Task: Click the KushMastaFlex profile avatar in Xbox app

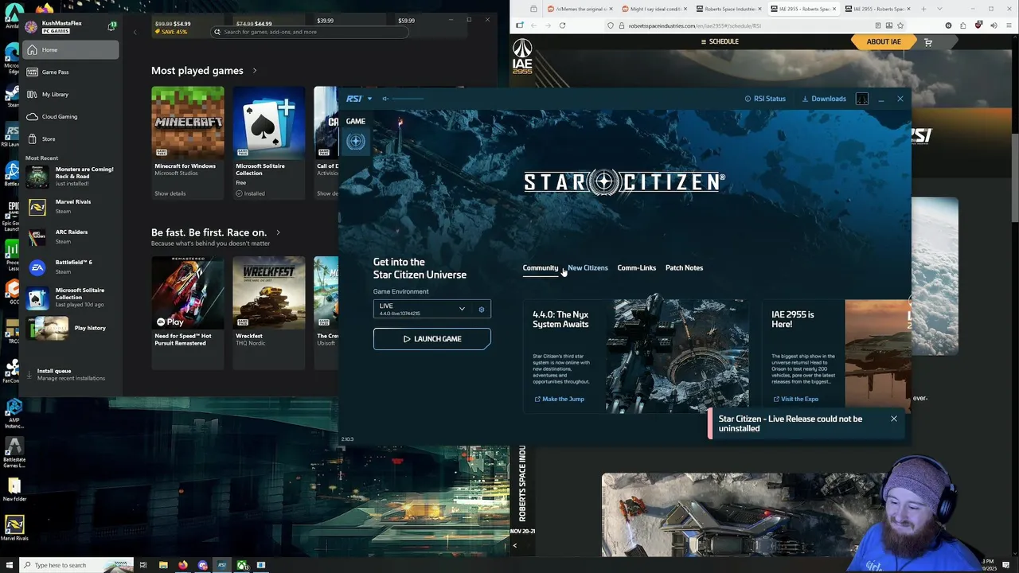Action: [x=31, y=27]
